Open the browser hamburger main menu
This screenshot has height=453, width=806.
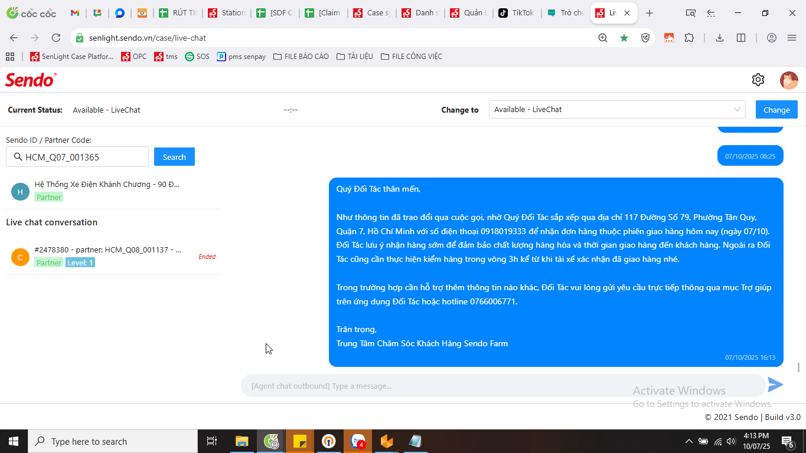792,38
